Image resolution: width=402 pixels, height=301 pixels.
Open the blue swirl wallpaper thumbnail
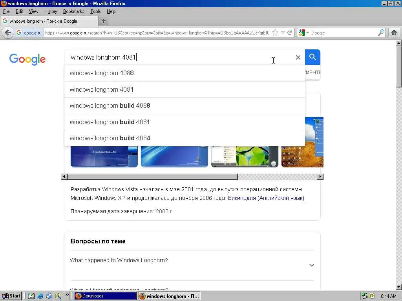tap(174, 157)
